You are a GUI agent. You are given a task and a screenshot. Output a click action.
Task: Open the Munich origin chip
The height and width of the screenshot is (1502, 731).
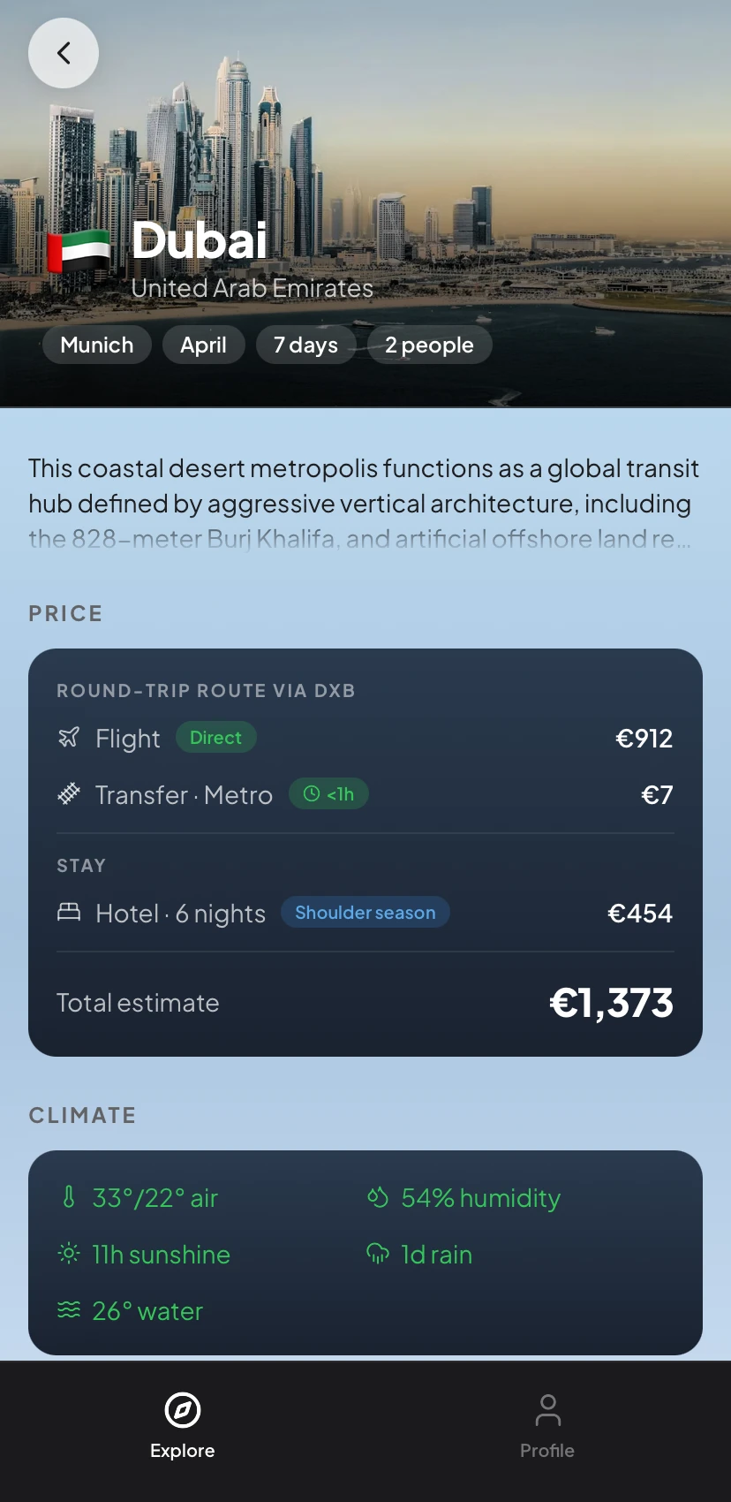(x=97, y=345)
